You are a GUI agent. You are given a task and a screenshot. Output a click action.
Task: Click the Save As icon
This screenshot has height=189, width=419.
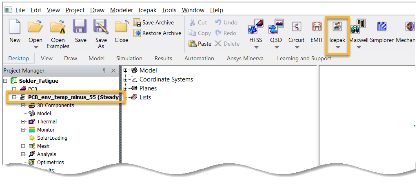(x=101, y=27)
